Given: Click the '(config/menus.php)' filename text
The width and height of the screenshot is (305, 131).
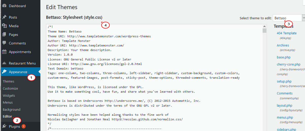Looking at the screenshot, I should 292,122.
